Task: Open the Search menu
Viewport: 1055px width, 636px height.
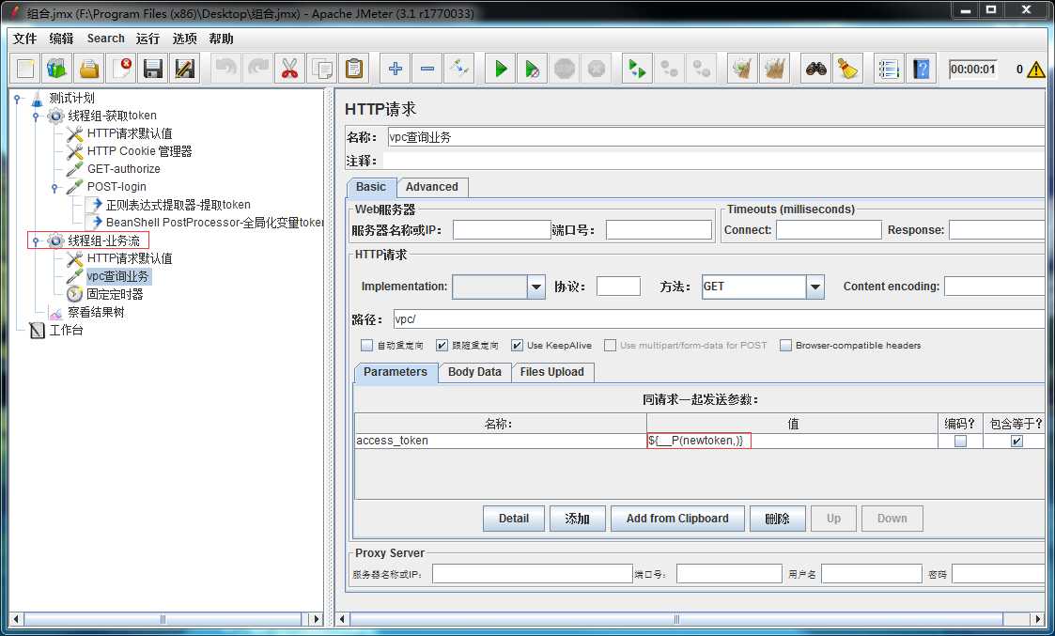Action: pos(105,39)
